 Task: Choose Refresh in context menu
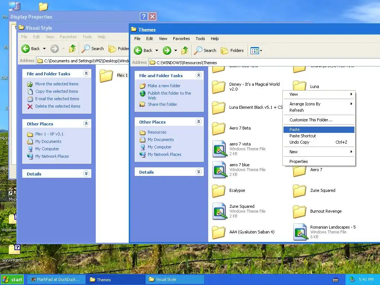[319, 110]
